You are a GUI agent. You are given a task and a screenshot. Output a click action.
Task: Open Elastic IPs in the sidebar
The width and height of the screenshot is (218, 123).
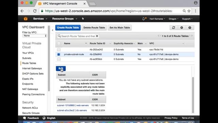point(28,79)
